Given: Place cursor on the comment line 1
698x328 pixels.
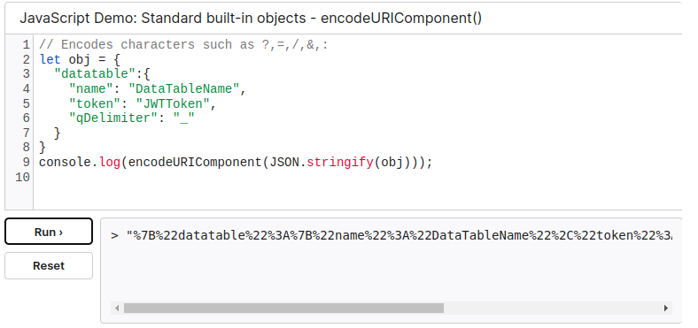Looking at the screenshot, I should coord(183,45).
